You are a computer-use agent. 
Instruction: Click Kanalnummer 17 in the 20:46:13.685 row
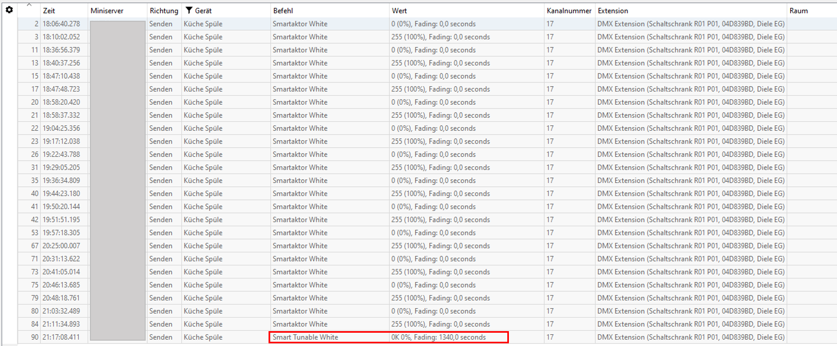pos(550,285)
